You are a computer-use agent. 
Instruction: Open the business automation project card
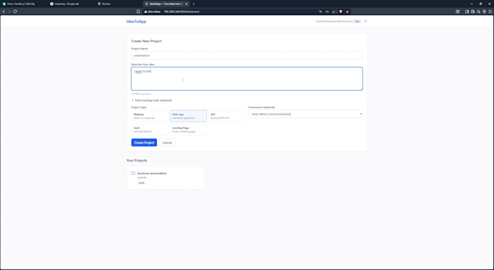tap(166, 178)
